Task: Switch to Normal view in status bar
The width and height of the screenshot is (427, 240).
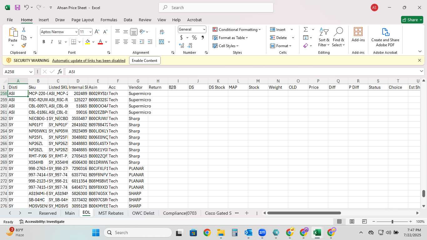Action: (339, 222)
